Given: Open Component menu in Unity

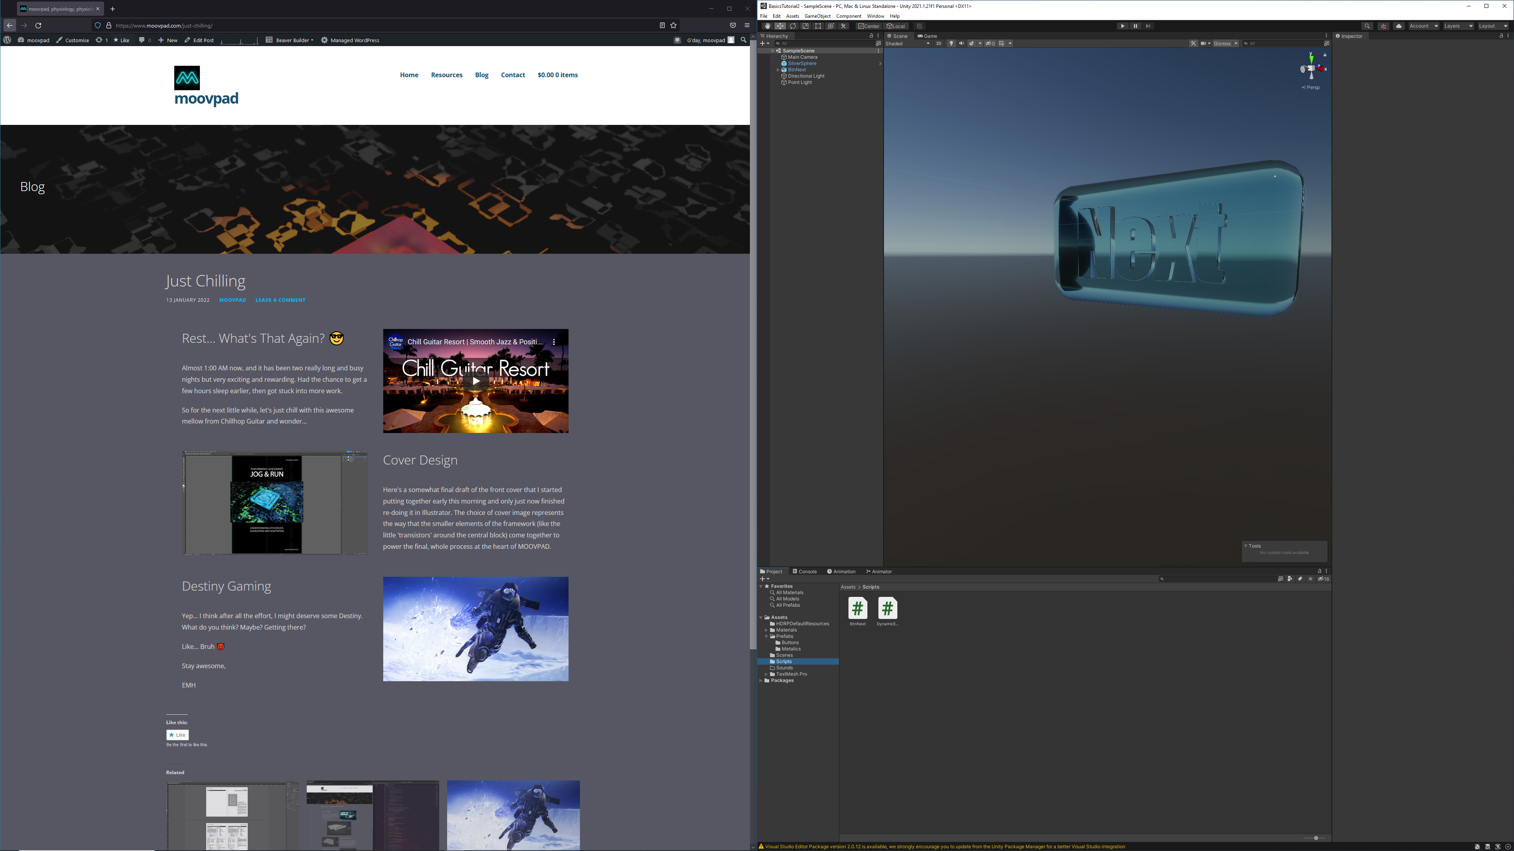Looking at the screenshot, I should (x=849, y=16).
